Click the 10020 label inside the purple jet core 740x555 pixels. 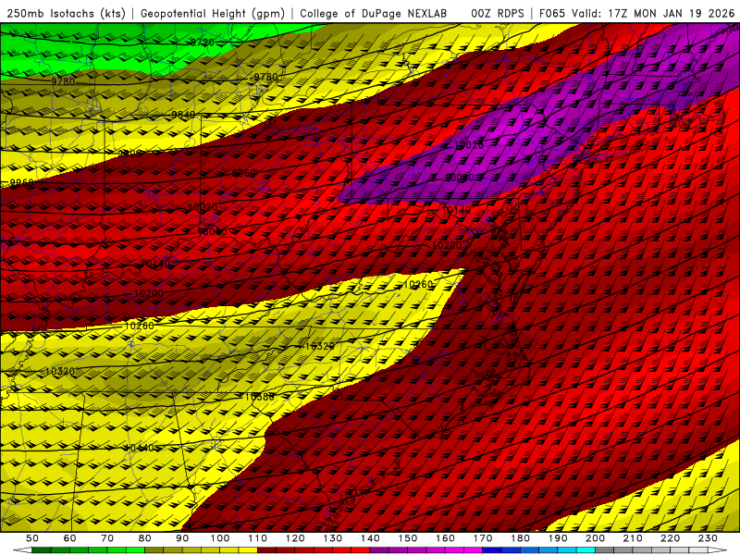coord(469,145)
